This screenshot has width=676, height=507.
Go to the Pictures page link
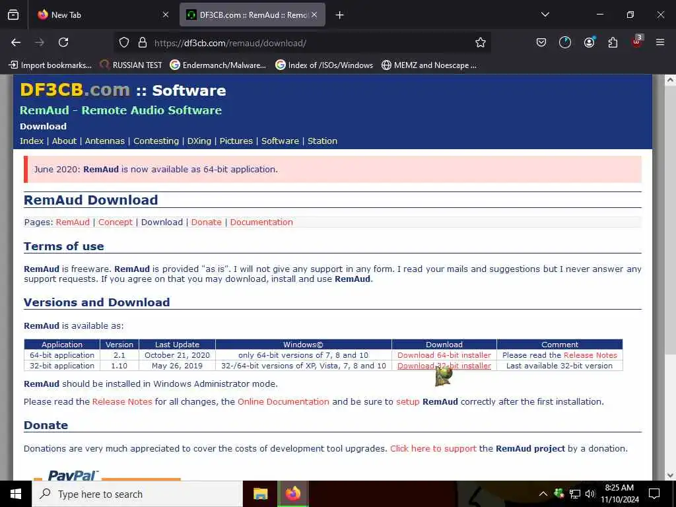click(x=236, y=141)
